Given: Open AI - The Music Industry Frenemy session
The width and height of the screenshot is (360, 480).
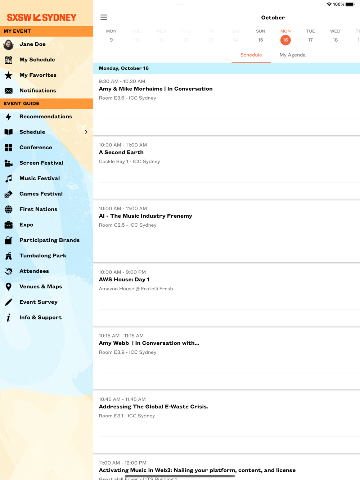Looking at the screenshot, I should pyautogui.click(x=226, y=232).
